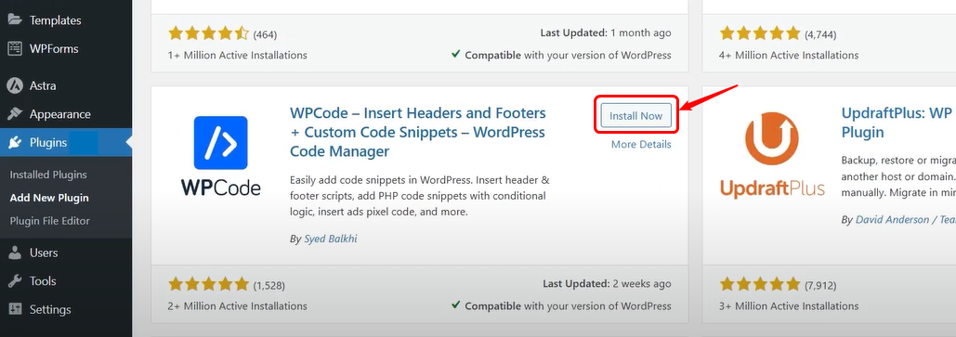Go to Installed Plugins submenu
Viewport: 956px width, 337px height.
(x=48, y=175)
